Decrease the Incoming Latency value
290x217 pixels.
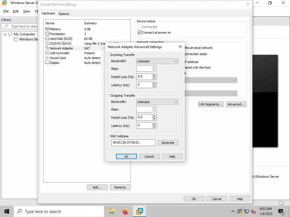tap(154, 86)
